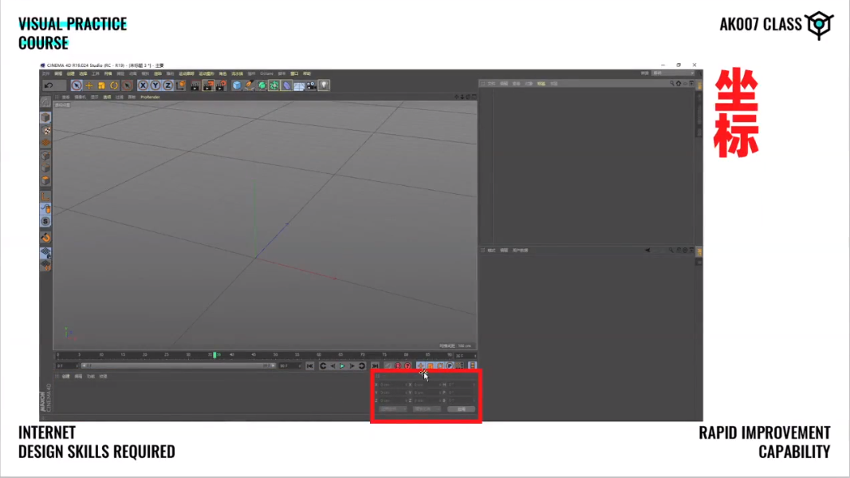
Task: Click the coordinate manager Apply button
Action: click(462, 409)
